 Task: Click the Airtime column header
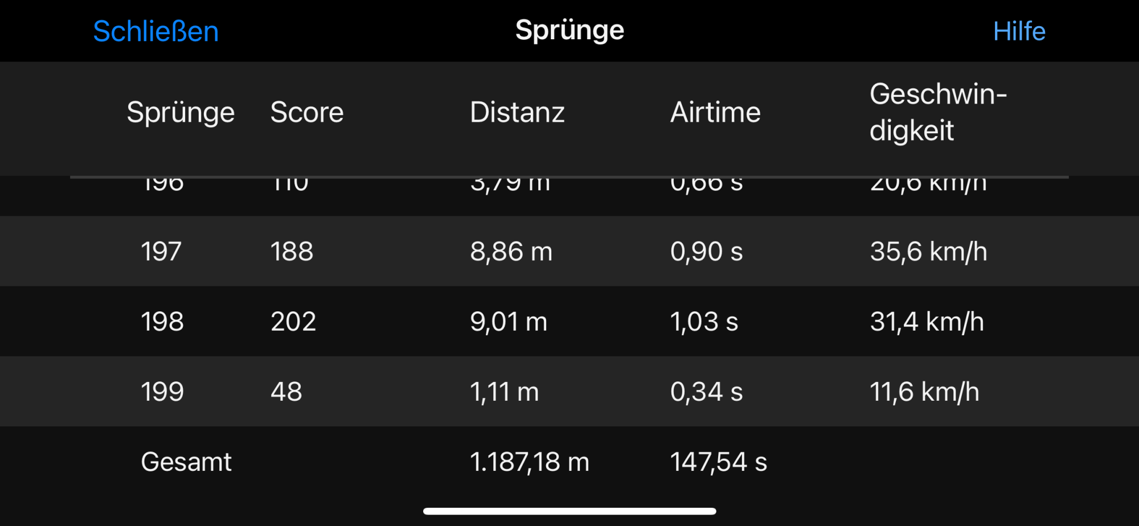pyautogui.click(x=715, y=112)
